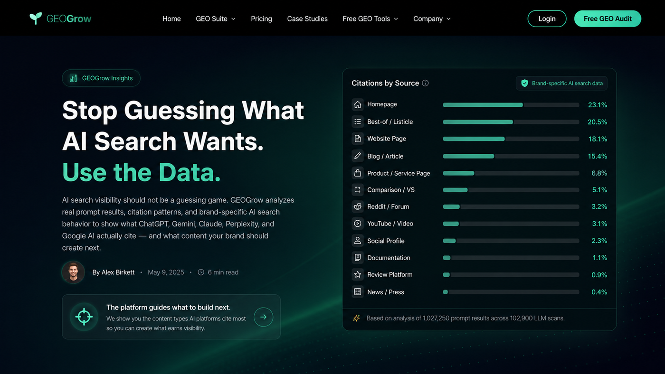665x374 pixels.
Task: Click the 'YouTube / Video' label
Action: 390,224
